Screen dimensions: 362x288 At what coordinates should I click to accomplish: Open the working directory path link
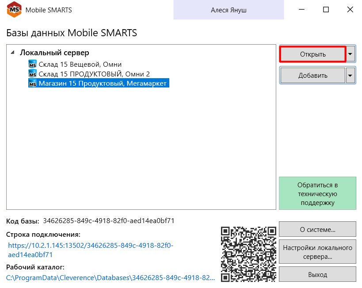pyautogui.click(x=111, y=278)
